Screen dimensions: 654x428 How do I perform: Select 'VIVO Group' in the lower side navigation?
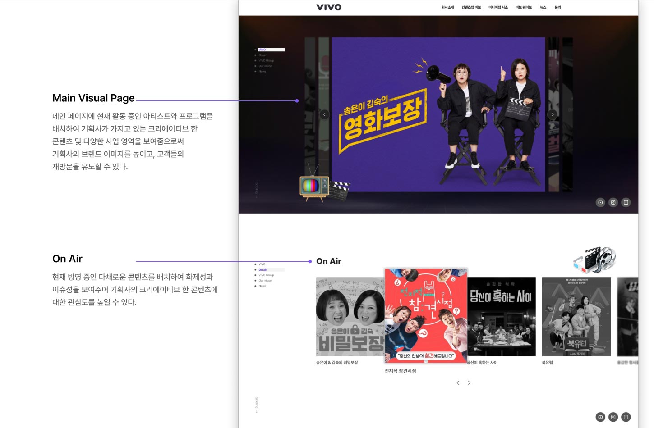266,275
